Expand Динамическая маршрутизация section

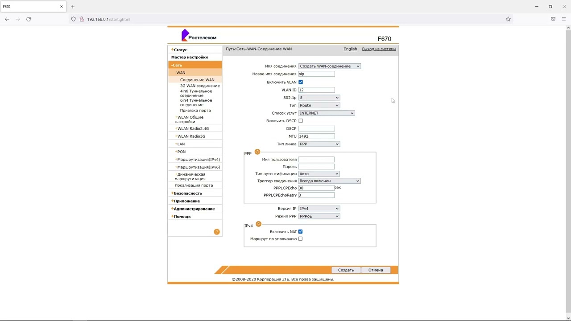coord(190,177)
